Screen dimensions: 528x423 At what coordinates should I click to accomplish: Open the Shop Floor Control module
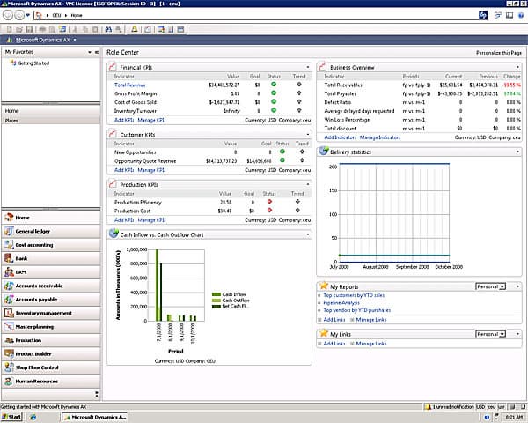click(x=50, y=367)
